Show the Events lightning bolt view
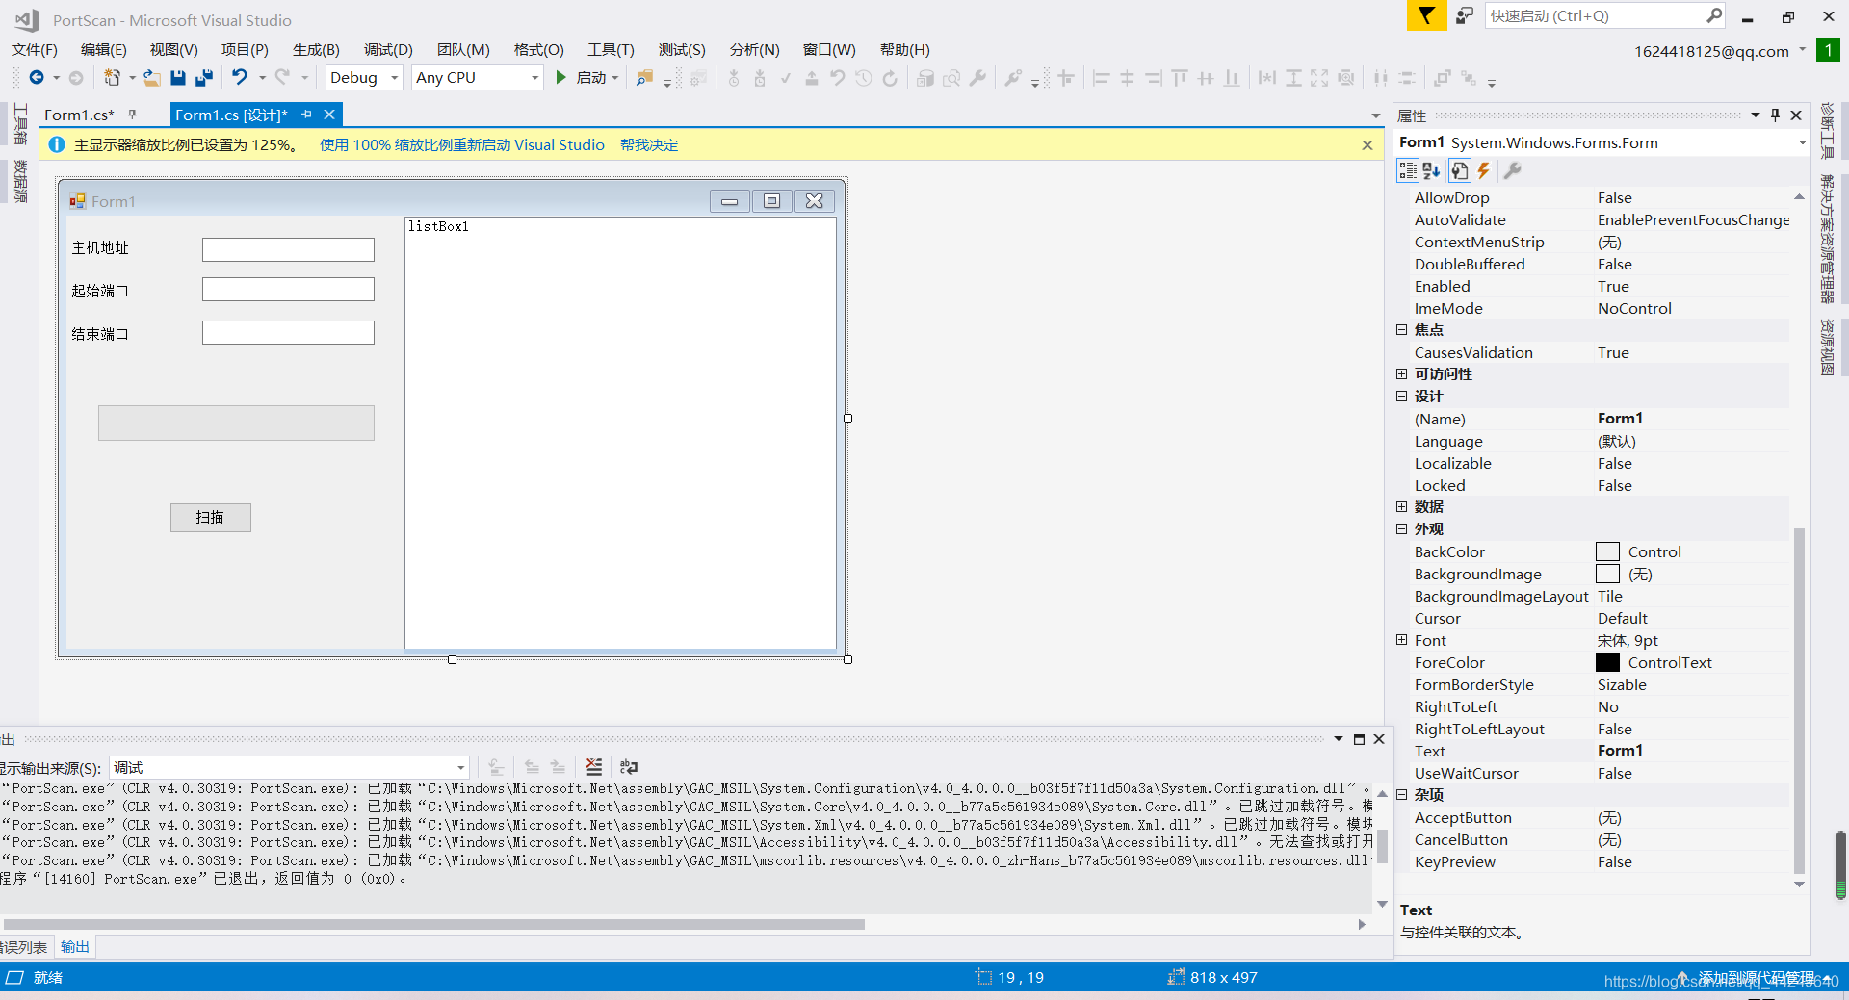1849x1000 pixels. coord(1484,171)
